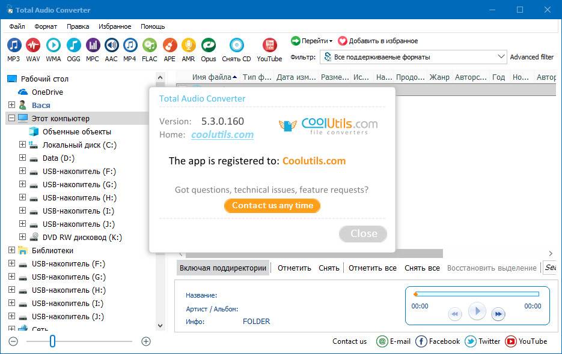Click the zoom in plus icon
This screenshot has height=354, width=562.
[146, 341]
